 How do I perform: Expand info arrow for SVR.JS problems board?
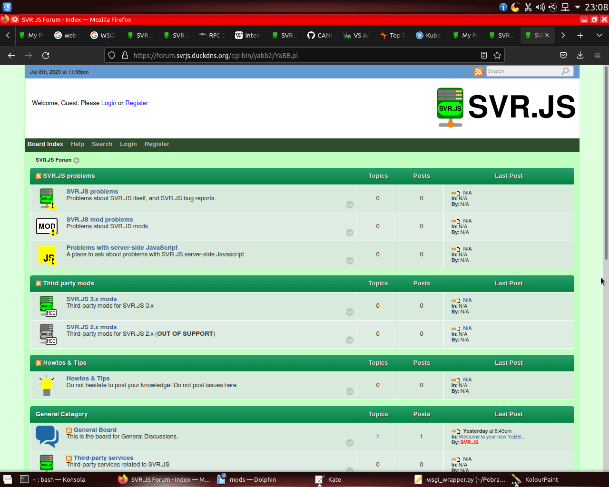click(x=350, y=205)
